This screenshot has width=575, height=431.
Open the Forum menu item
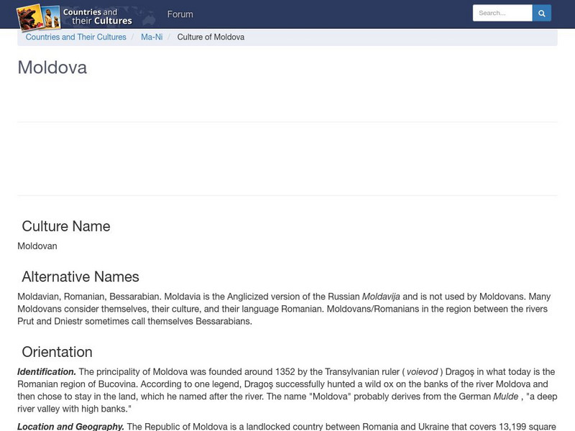click(x=180, y=14)
